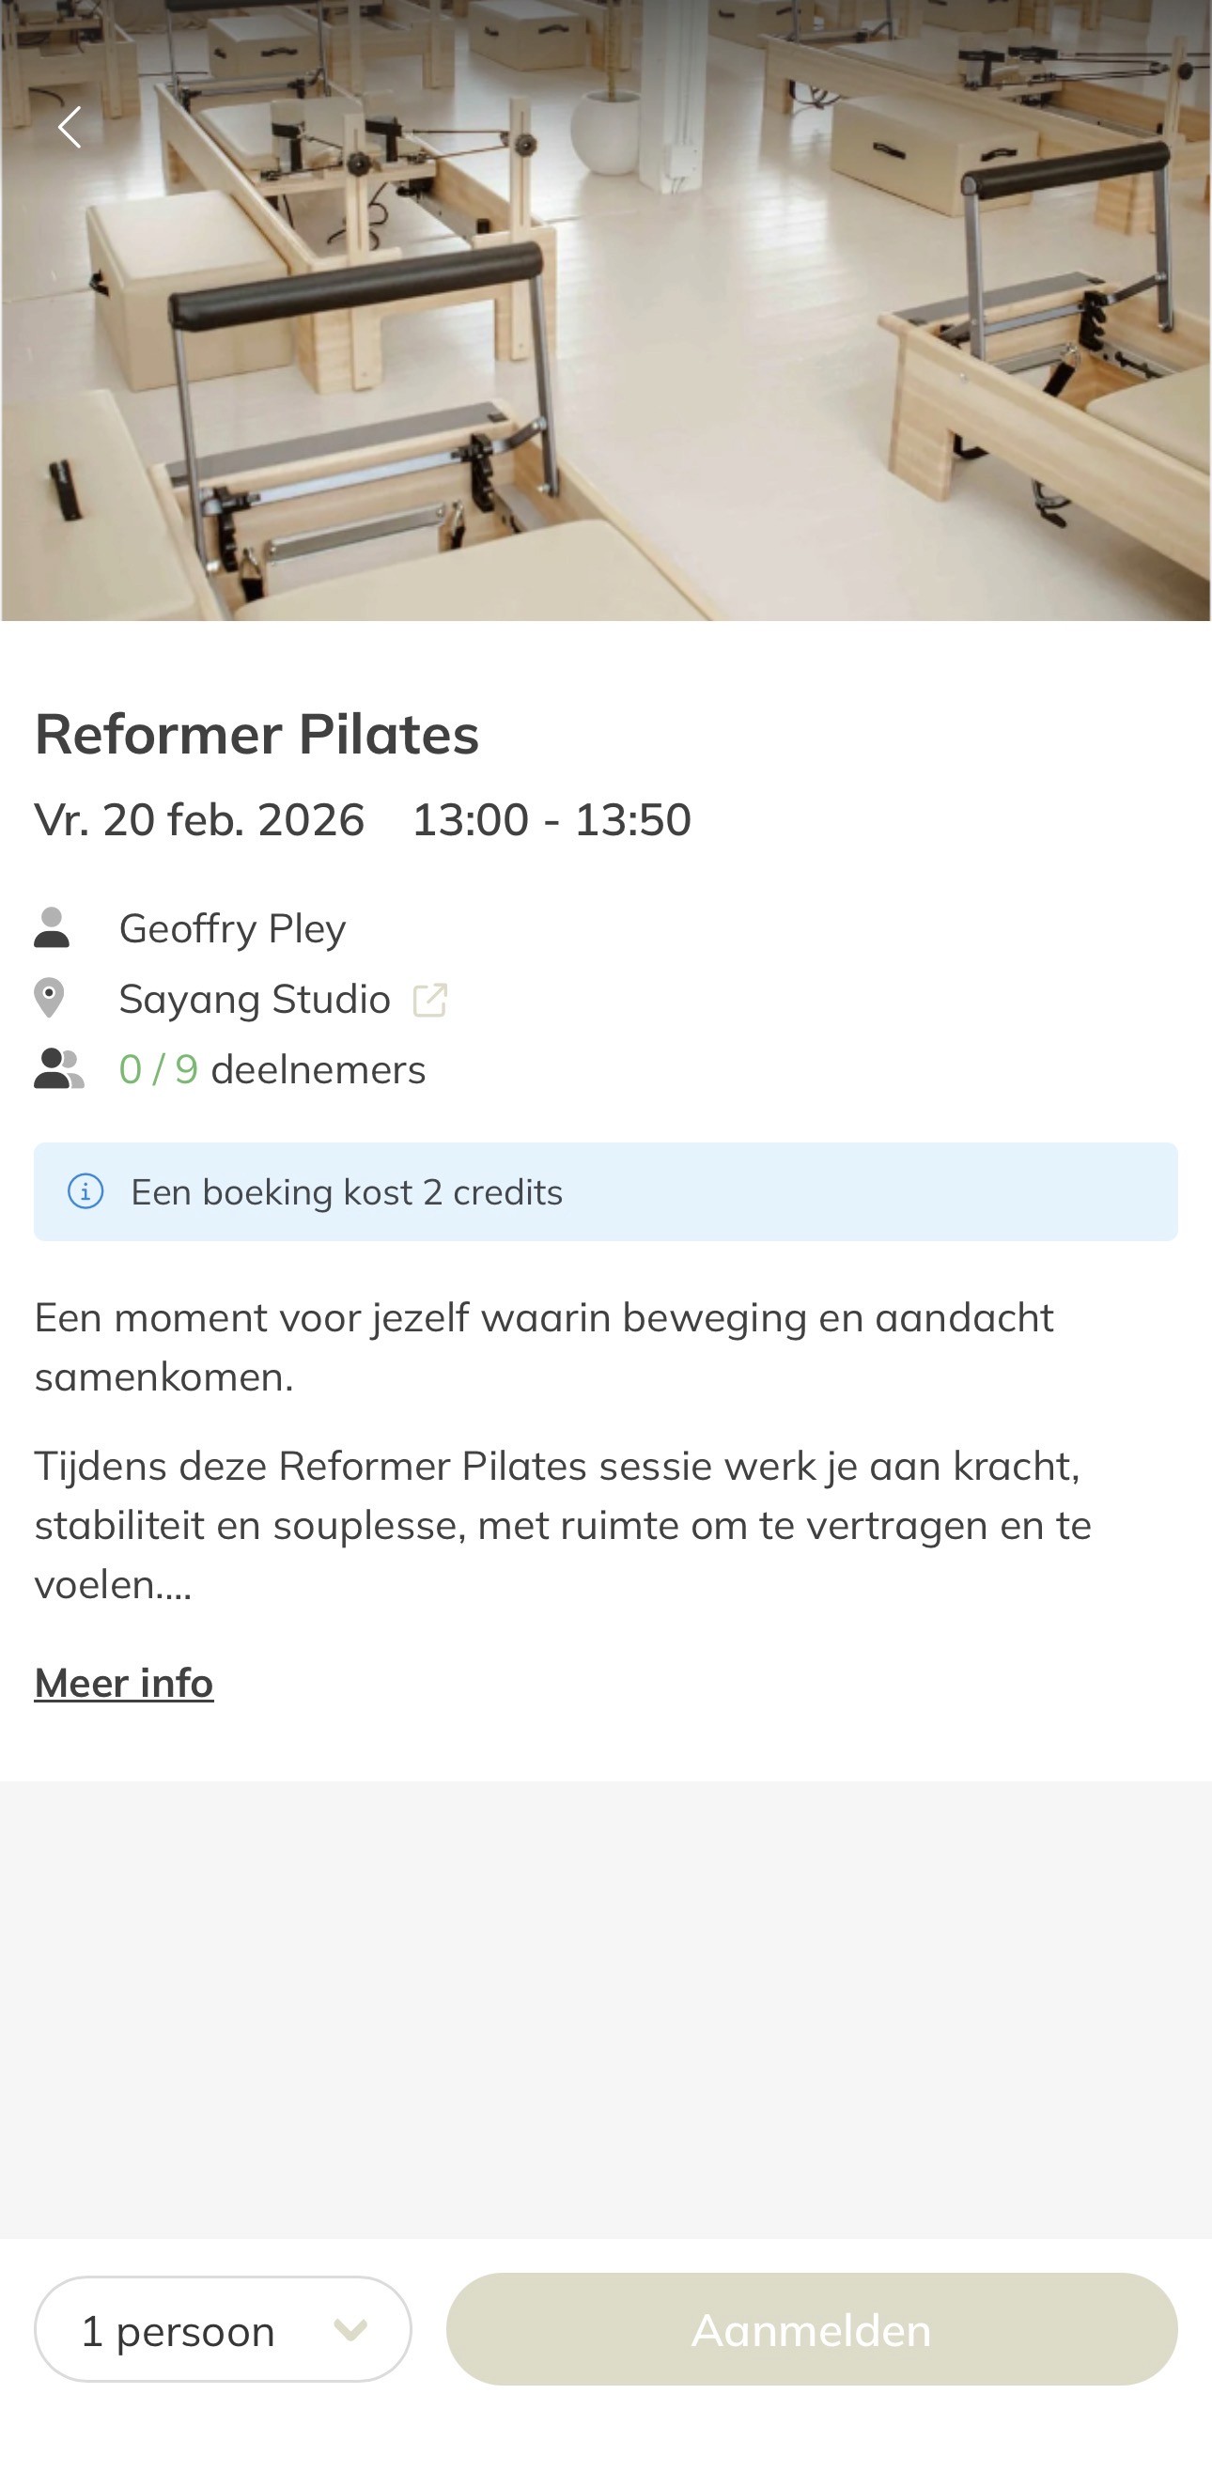The image size is (1212, 2487).
Task: Tap the date Vr. 20 feb. 2026
Action: 200,819
